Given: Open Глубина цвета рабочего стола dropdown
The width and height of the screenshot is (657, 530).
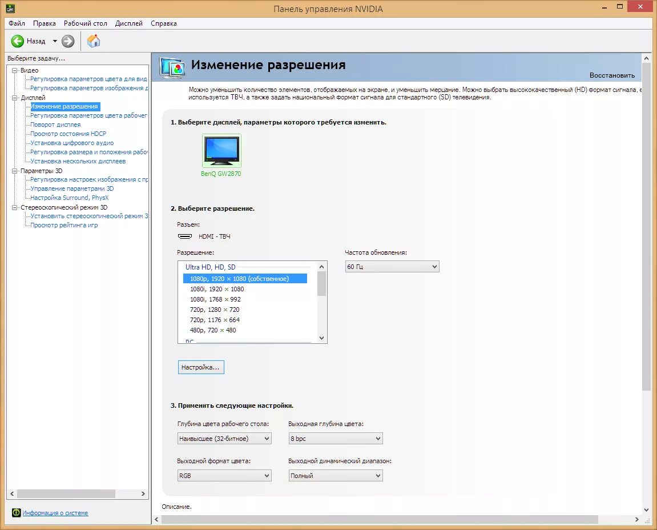Looking at the screenshot, I should (x=224, y=439).
